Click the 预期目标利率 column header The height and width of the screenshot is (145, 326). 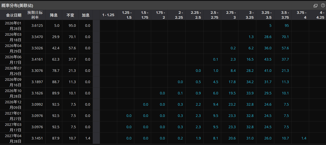(35, 15)
